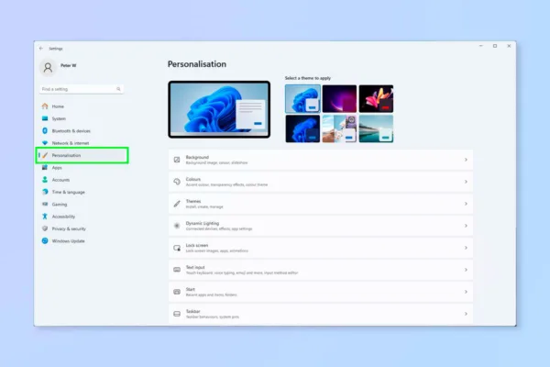Click the Colours palette icon
The width and height of the screenshot is (550, 367).
[x=177, y=182]
